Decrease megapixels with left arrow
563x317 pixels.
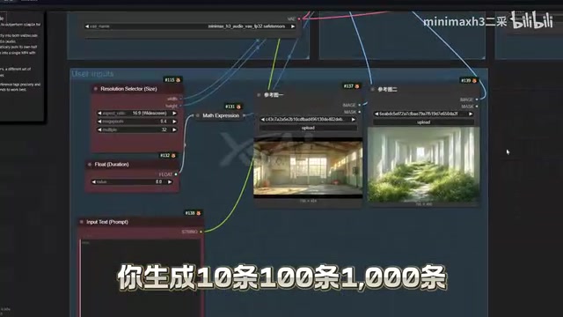coord(99,122)
